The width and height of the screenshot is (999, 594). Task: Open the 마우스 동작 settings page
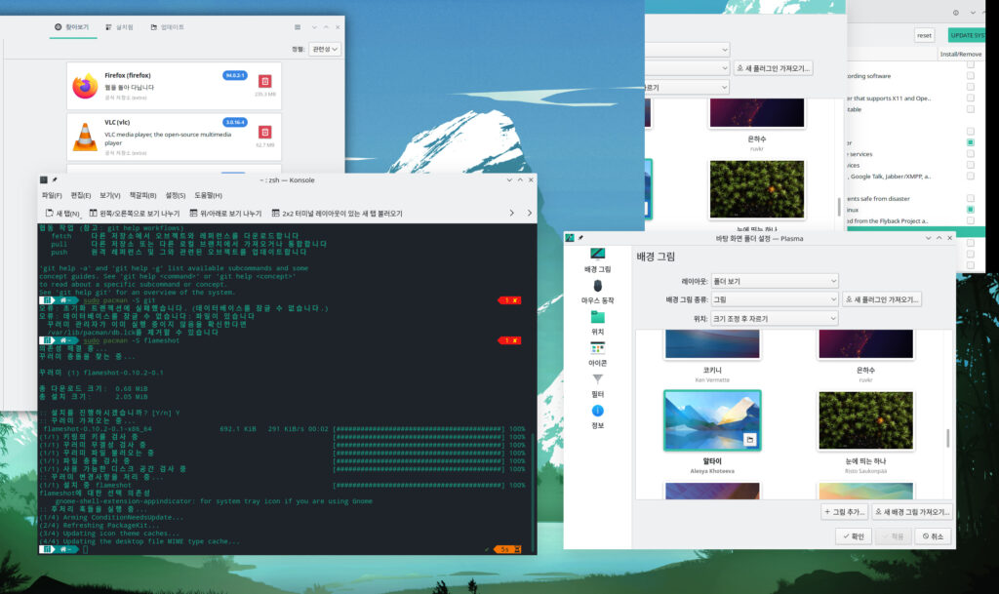coord(598,291)
